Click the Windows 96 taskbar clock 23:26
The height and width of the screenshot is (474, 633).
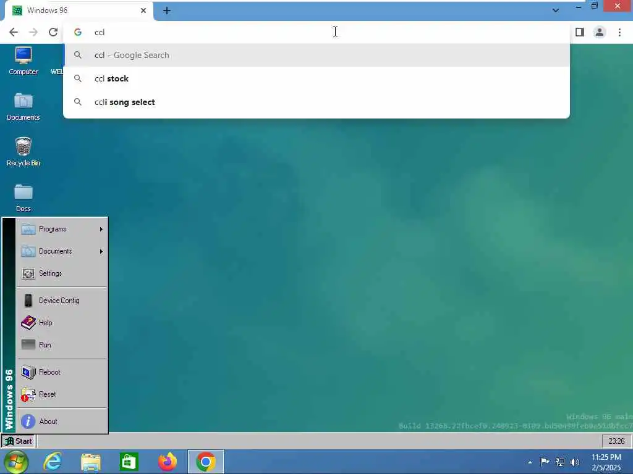(x=616, y=441)
